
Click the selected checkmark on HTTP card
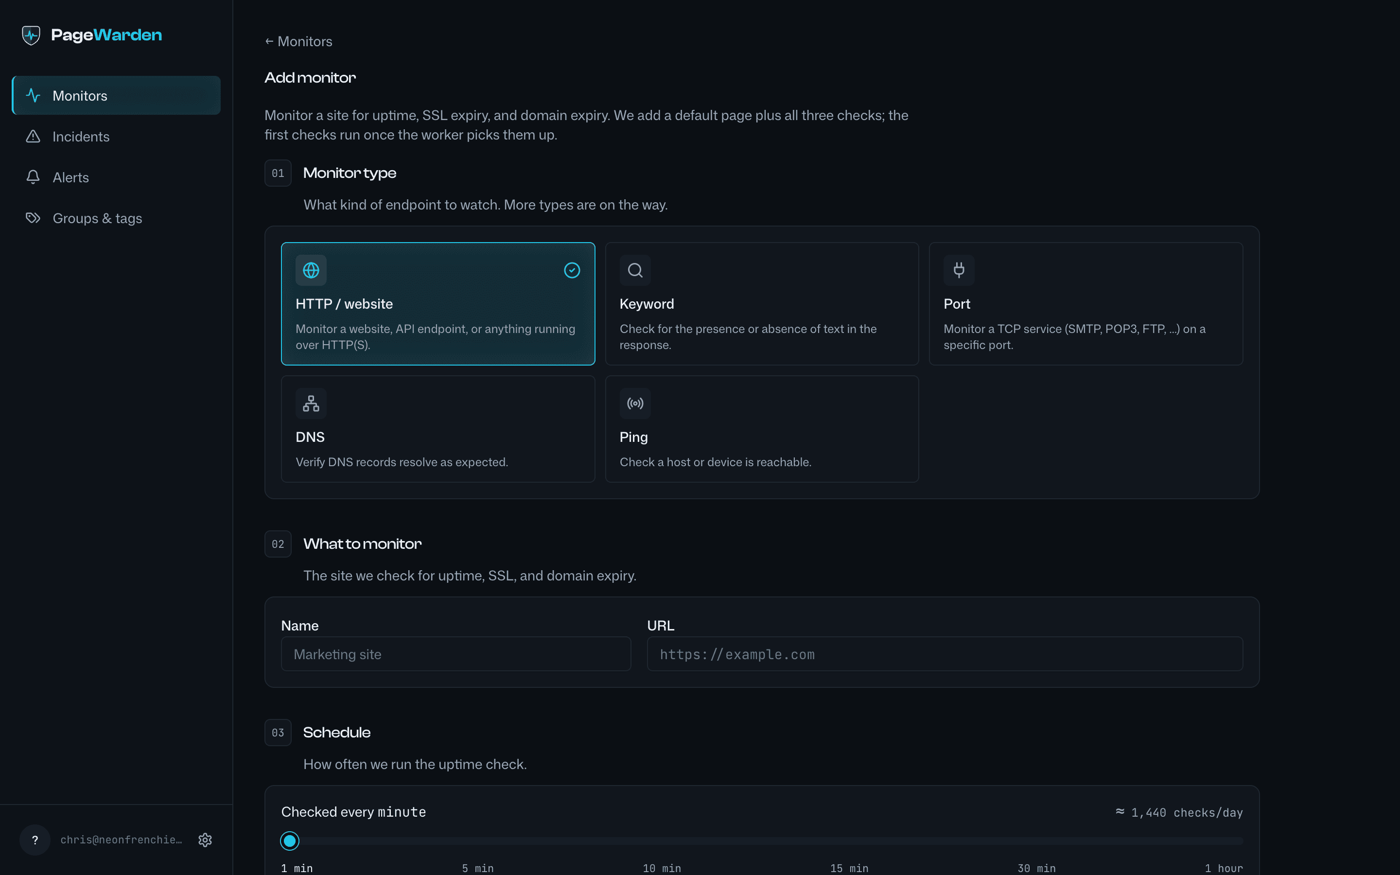tap(572, 270)
